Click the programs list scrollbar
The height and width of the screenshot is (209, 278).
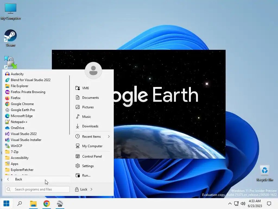[x=69, y=105]
